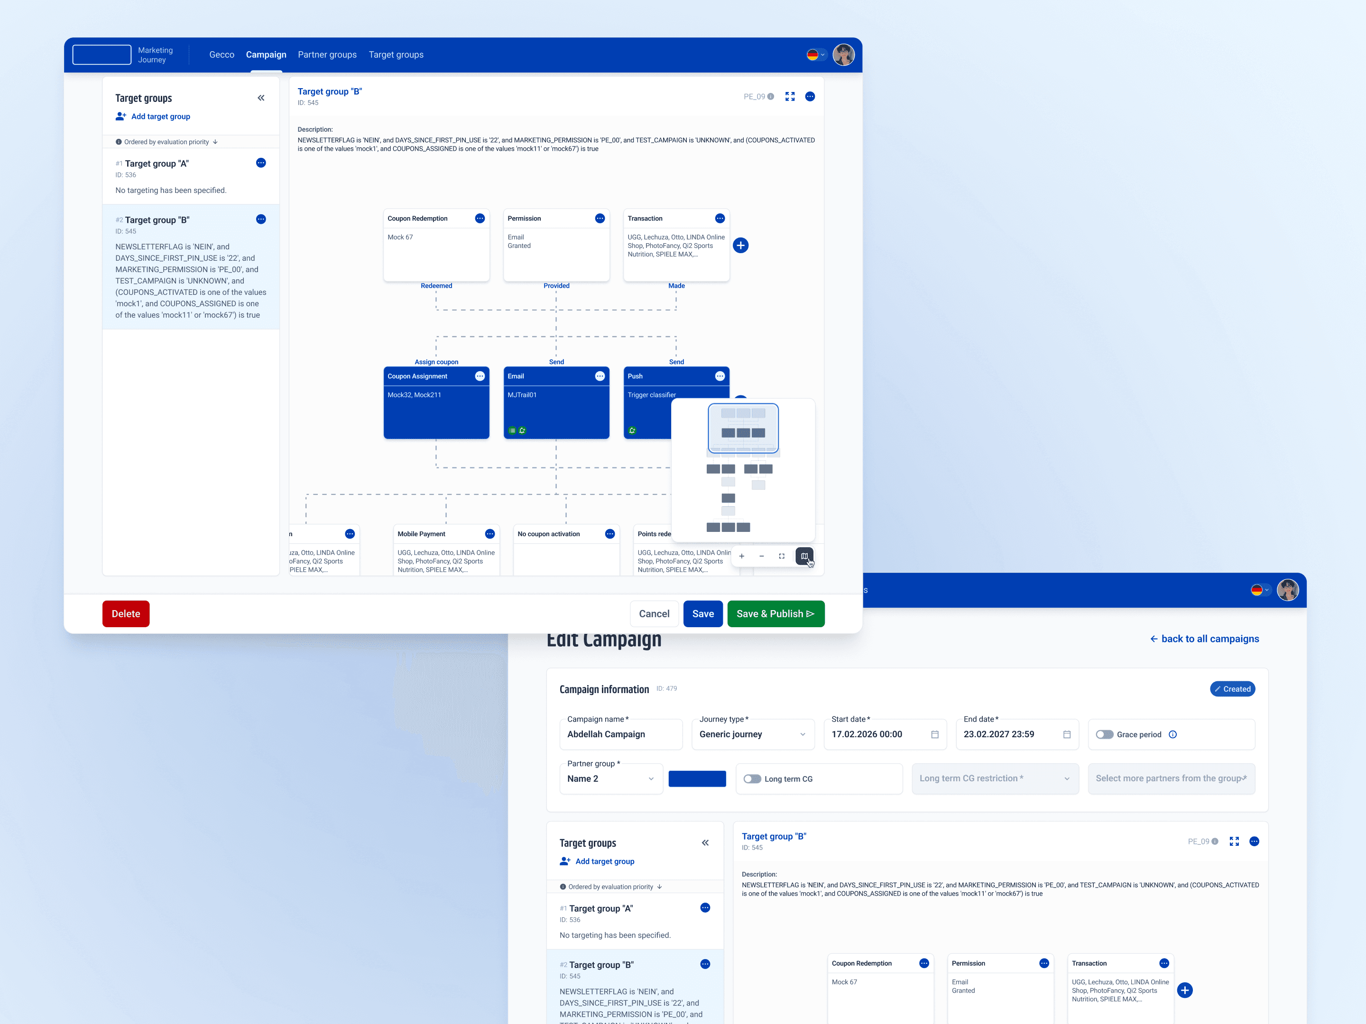Screen dimensions: 1366x1024
Task: Open End date calendar picker
Action: tap(1067, 734)
